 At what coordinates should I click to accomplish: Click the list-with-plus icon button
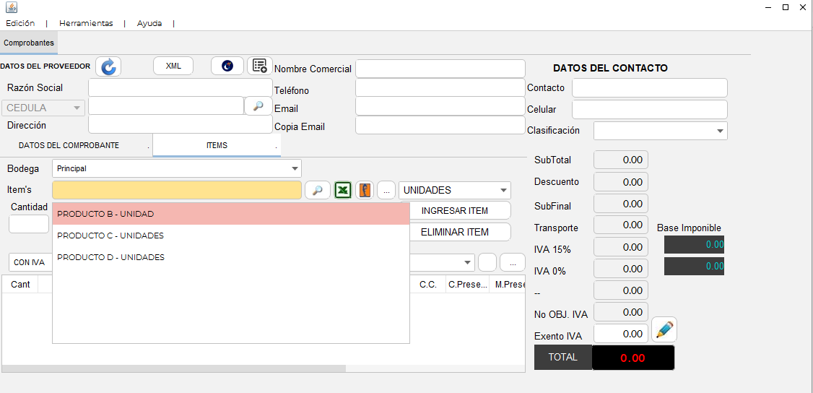pyautogui.click(x=260, y=66)
